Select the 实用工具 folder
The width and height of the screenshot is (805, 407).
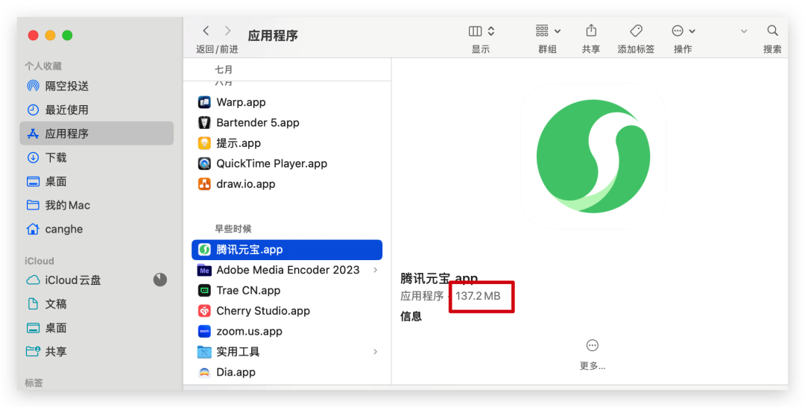[287, 352]
